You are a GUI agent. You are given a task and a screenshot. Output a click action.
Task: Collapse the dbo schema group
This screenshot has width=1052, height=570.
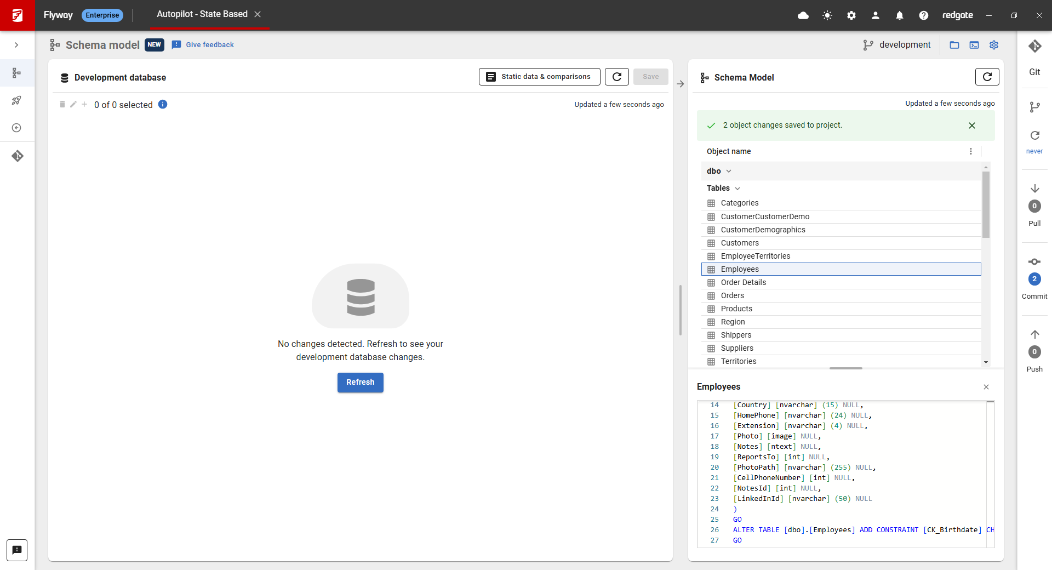click(728, 171)
